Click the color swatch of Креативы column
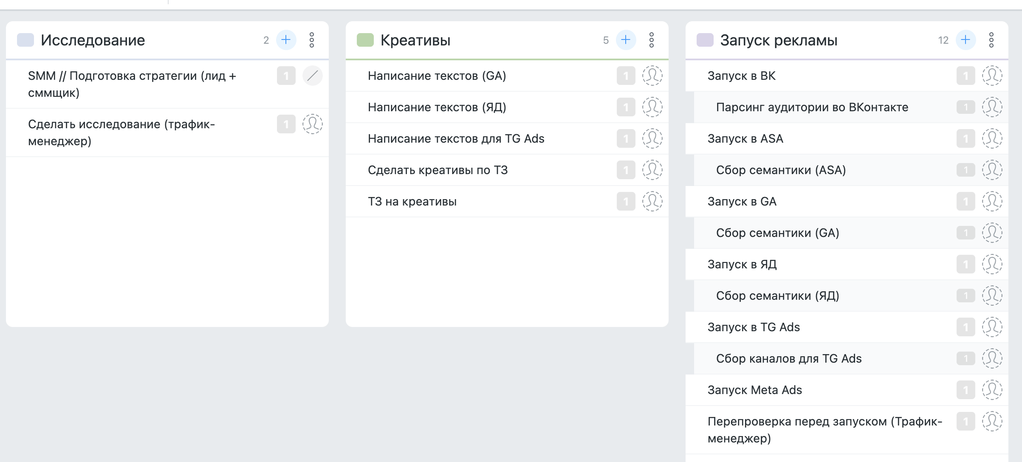The height and width of the screenshot is (462, 1022). 364,40
